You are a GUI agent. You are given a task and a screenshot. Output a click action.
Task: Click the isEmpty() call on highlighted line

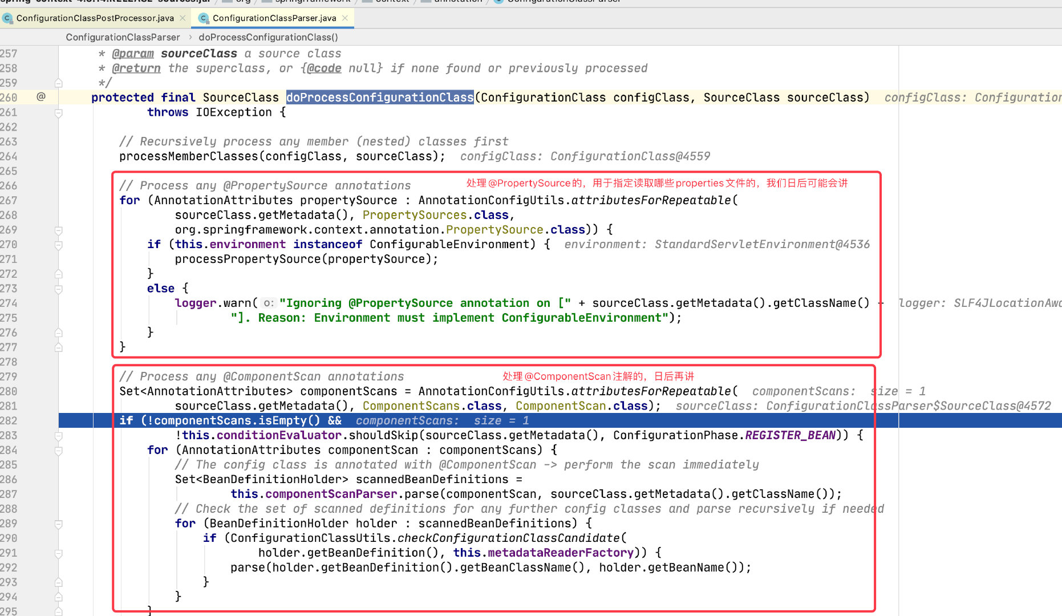289,421
